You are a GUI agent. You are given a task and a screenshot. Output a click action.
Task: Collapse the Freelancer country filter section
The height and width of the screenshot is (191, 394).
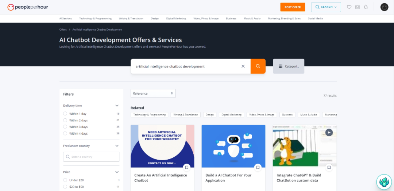pyautogui.click(x=117, y=146)
